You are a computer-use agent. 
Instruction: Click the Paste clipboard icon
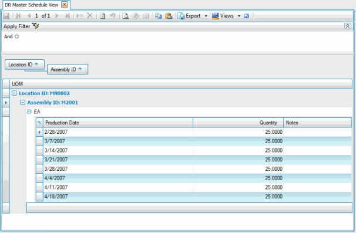169,16
